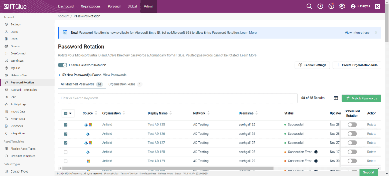
Task: Open the select-all checkbox dropdown arrow
Action: tap(70, 113)
